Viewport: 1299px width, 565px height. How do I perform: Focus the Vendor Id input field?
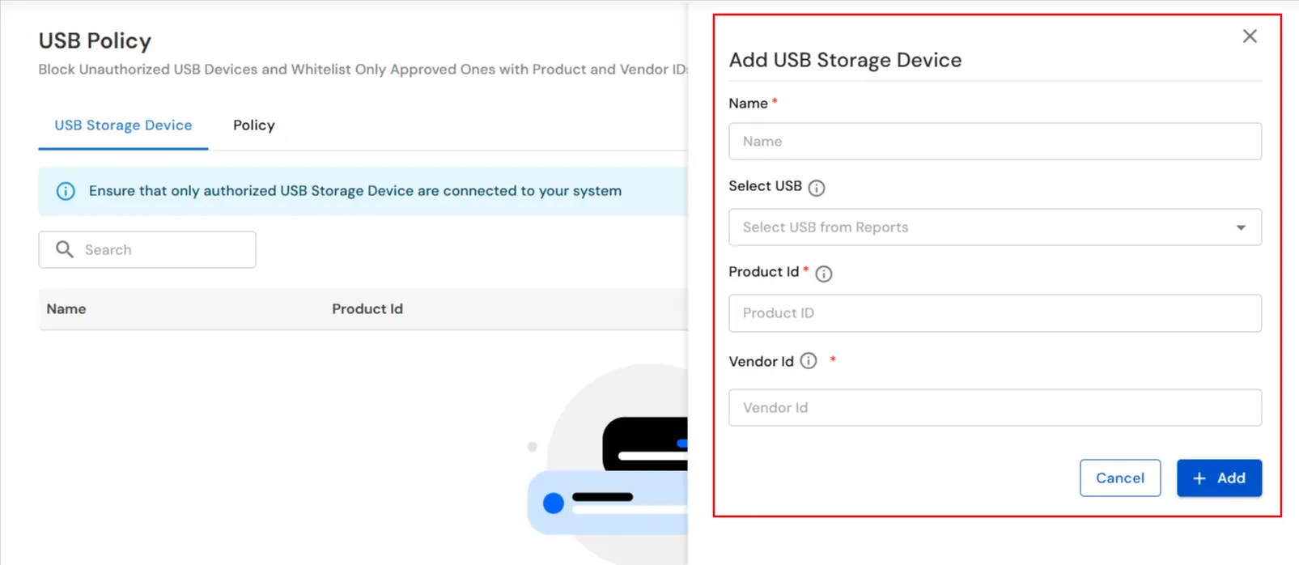[x=995, y=408]
